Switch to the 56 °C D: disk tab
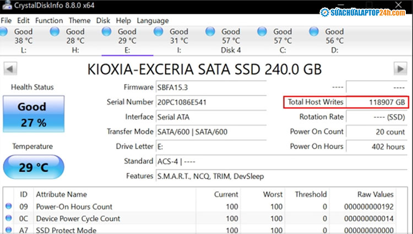 [x=335, y=41]
